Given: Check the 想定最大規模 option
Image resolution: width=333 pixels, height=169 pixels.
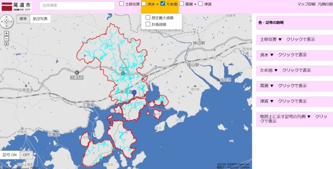Looking at the screenshot, I should pyautogui.click(x=148, y=18).
